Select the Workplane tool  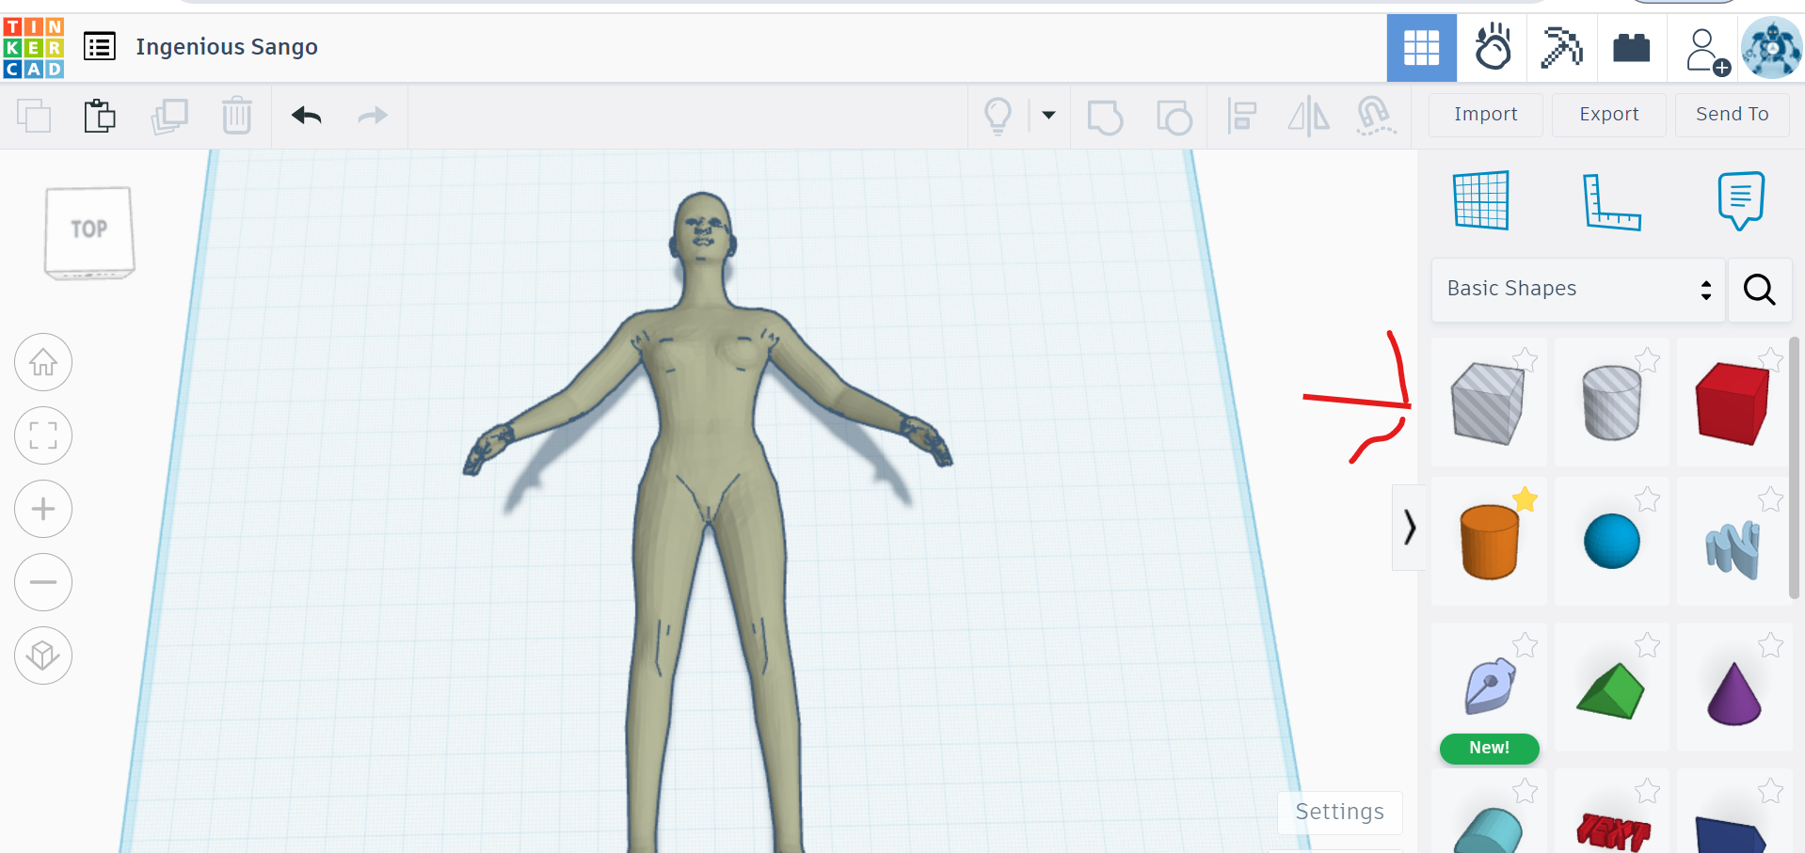1481,200
